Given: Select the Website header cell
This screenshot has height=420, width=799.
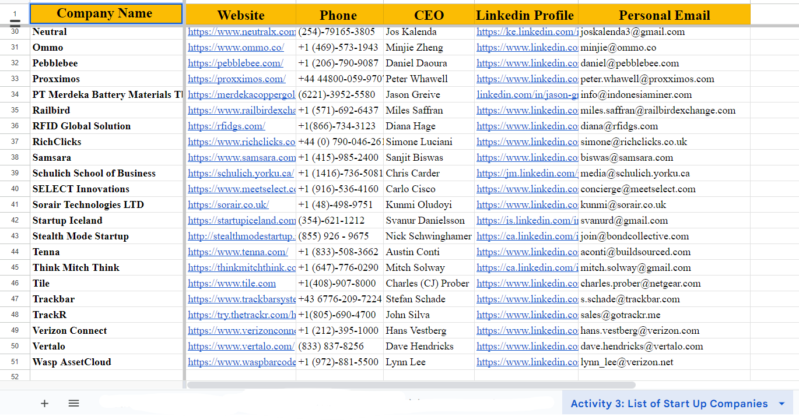Looking at the screenshot, I should pyautogui.click(x=241, y=15).
